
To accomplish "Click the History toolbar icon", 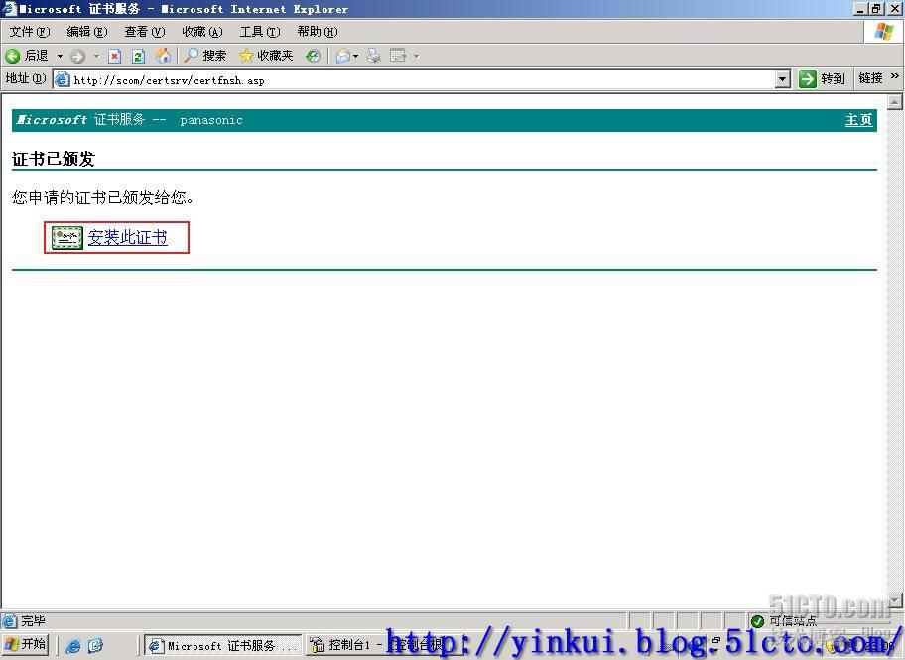I will click(x=313, y=56).
